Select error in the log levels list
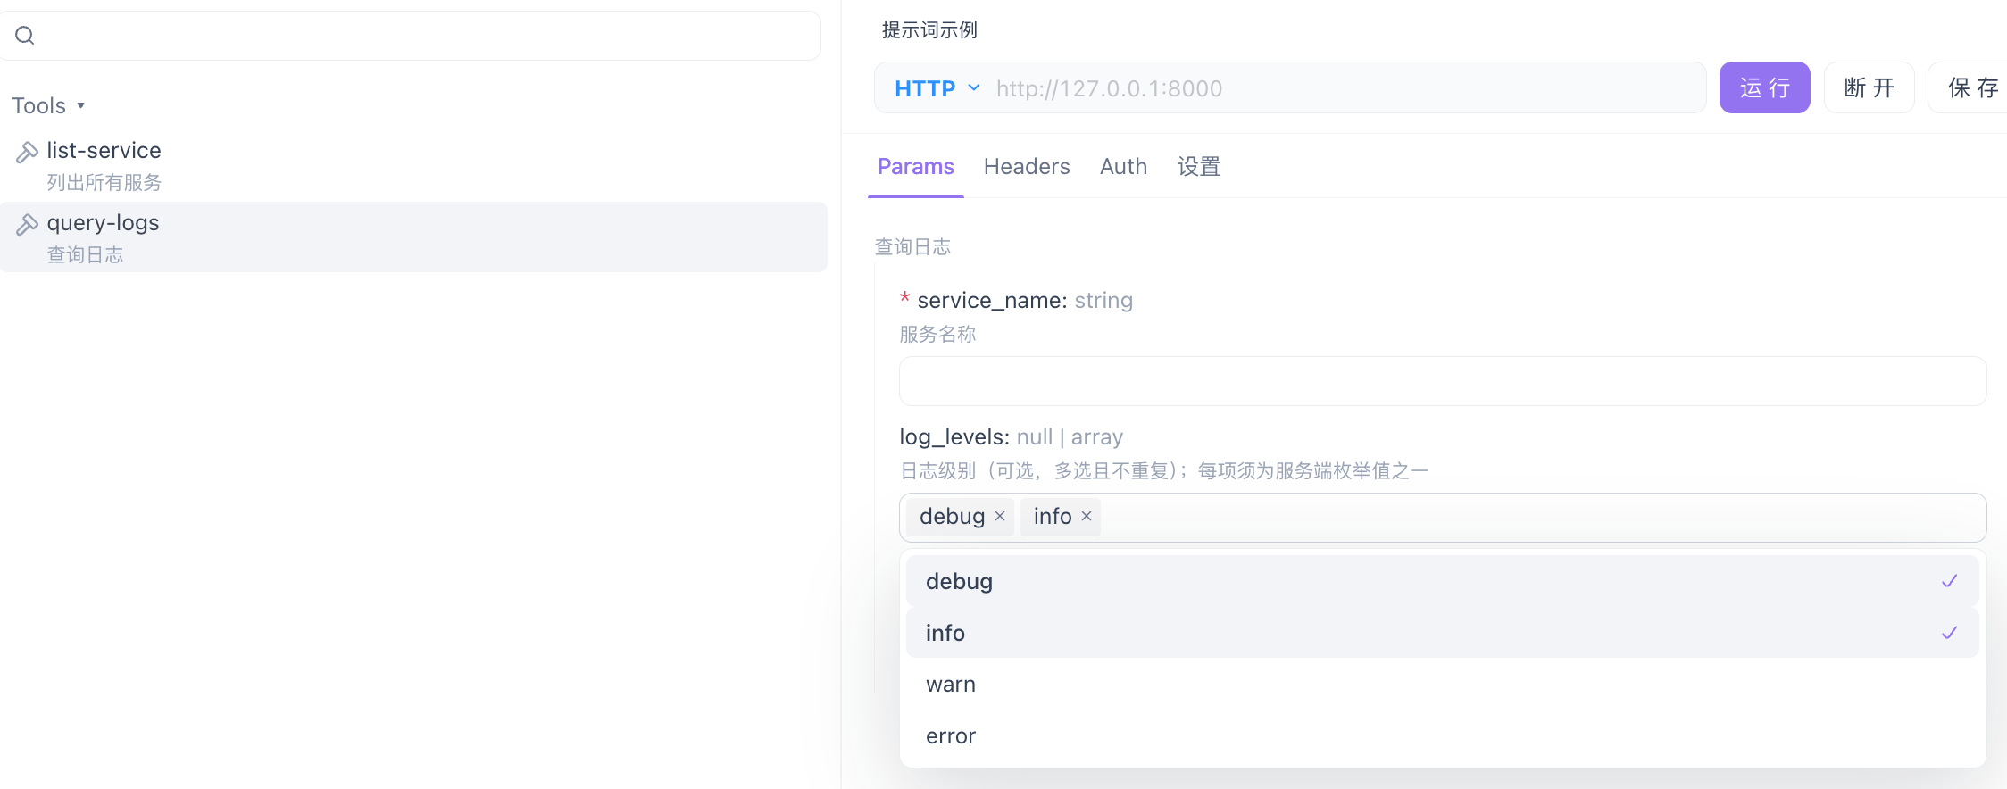 (x=1442, y=736)
